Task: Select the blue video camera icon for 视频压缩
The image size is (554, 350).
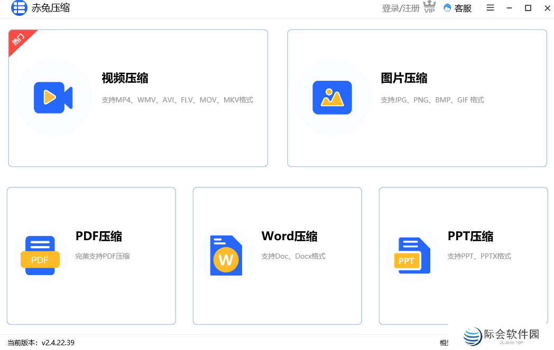Action: pos(53,98)
